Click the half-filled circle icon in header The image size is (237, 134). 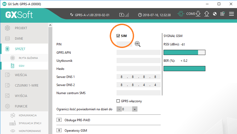tap(215, 14)
